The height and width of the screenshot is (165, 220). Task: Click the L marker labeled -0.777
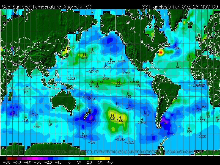click(x=33, y=112)
